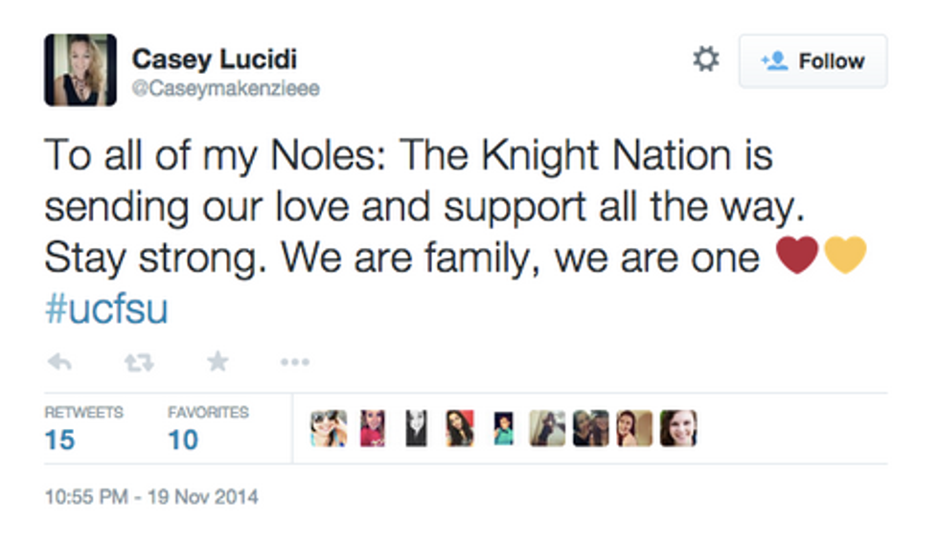
Task: Open the gear settings dropdown
Action: (x=706, y=60)
